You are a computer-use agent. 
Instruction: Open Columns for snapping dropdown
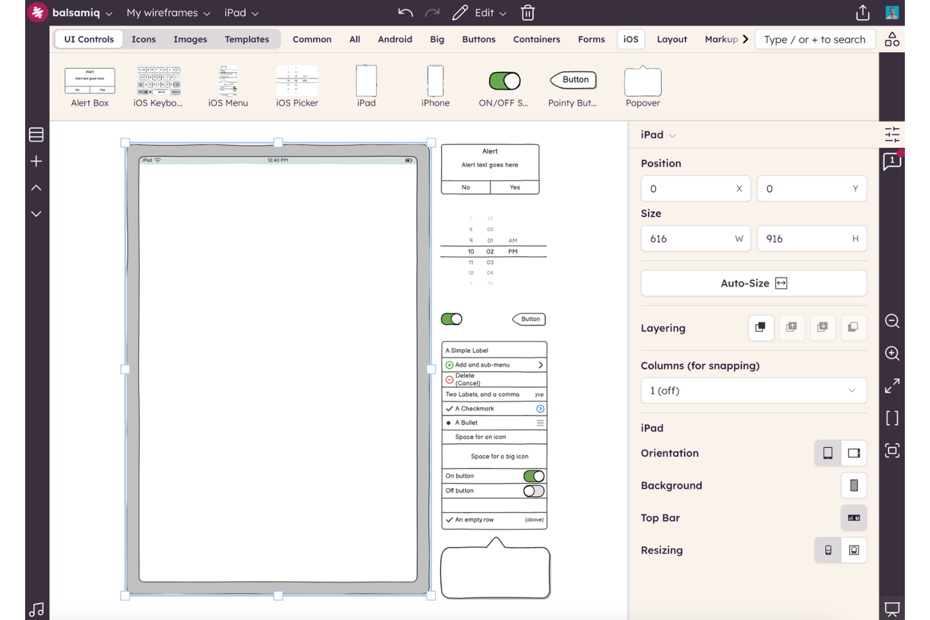(x=753, y=391)
